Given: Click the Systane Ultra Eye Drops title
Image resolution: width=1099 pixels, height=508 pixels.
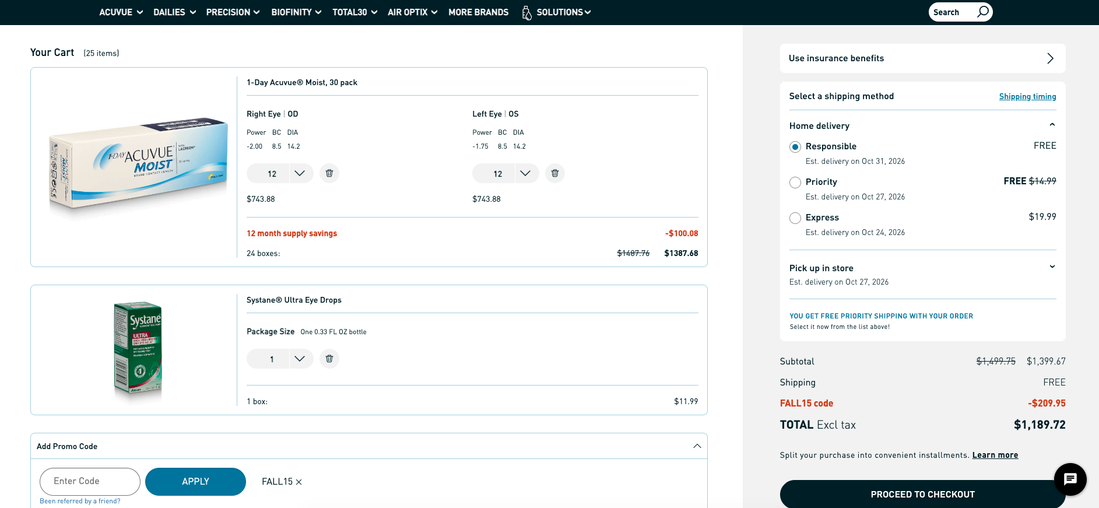Looking at the screenshot, I should point(294,300).
